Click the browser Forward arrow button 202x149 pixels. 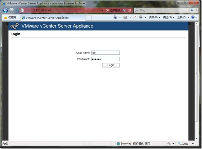pos(12,10)
